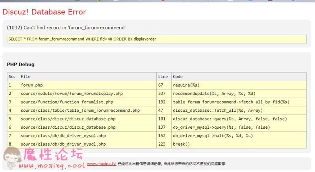Select the db_driver_mysql.php path in row 7
This screenshot has width=315, height=172.
coord(63,136)
